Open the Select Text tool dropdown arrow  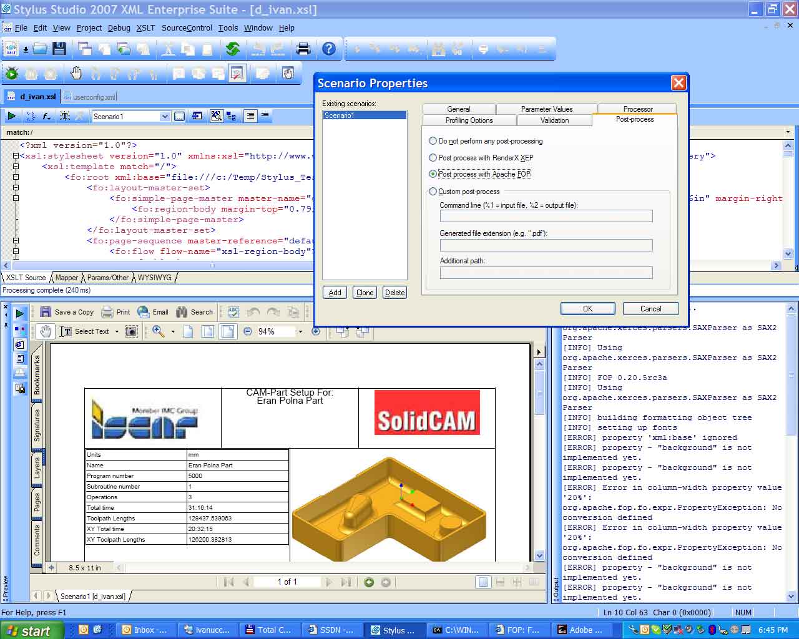pyautogui.click(x=117, y=331)
